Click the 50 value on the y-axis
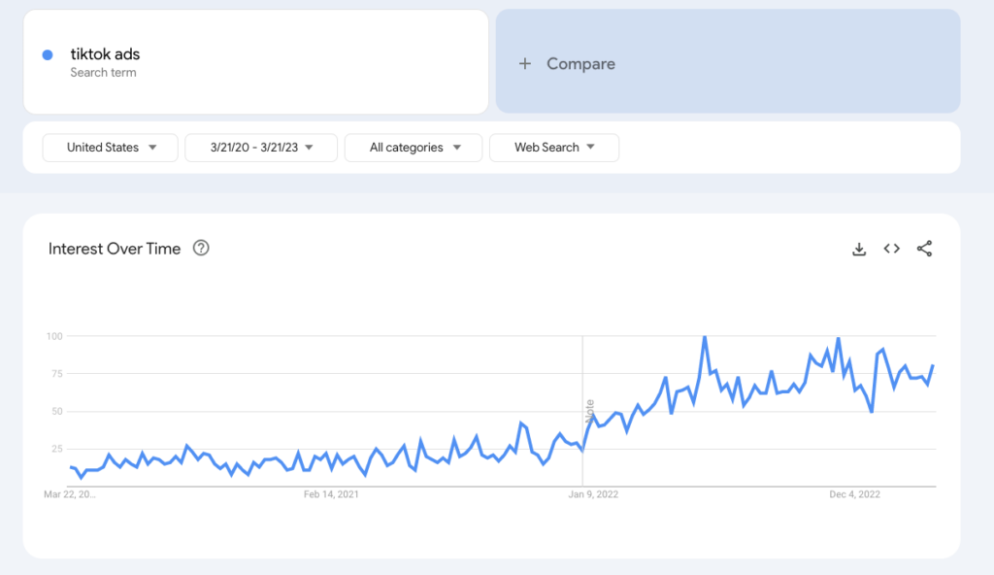 pyautogui.click(x=57, y=411)
